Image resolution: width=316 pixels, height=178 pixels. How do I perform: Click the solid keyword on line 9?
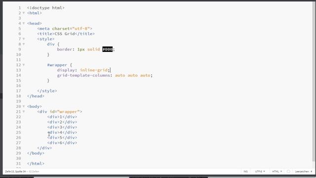pos(93,49)
